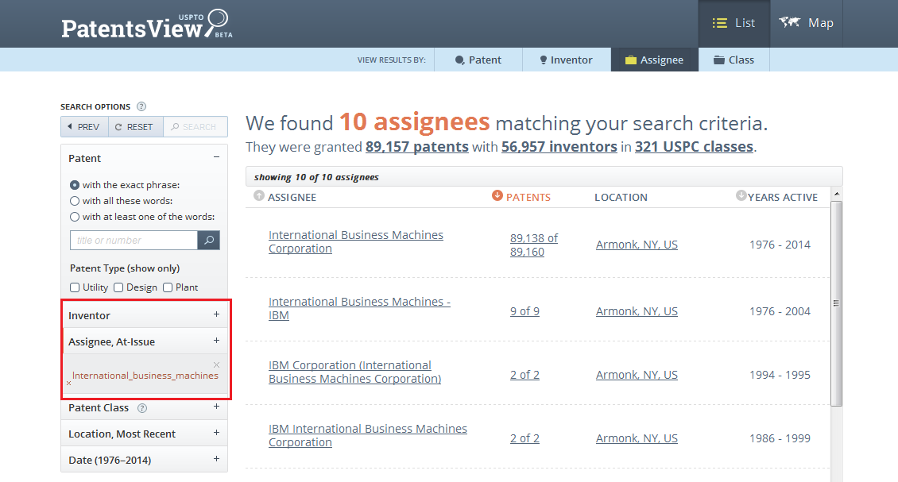Click the title or number input field
Screen dimensions: 898x482
(134, 241)
